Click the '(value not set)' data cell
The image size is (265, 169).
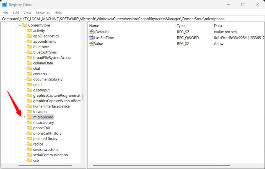[x=225, y=32]
